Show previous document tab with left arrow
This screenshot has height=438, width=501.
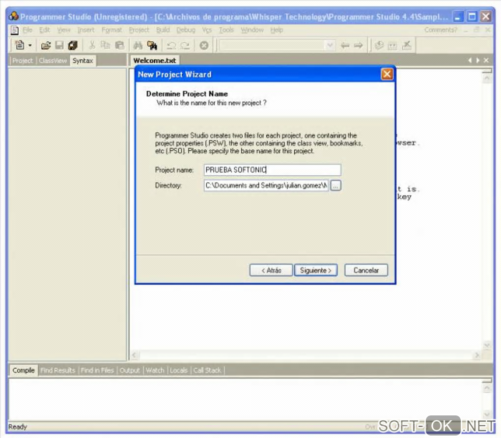[470, 60]
